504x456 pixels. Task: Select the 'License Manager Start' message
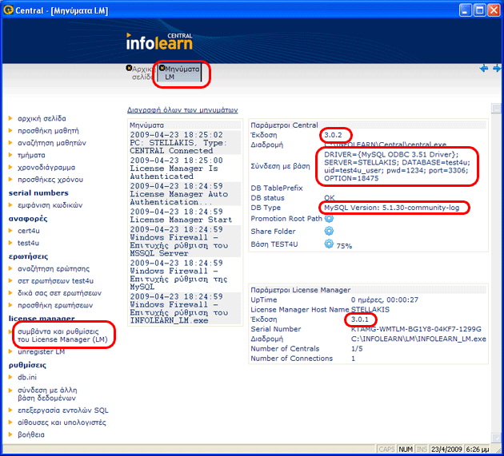click(185, 216)
